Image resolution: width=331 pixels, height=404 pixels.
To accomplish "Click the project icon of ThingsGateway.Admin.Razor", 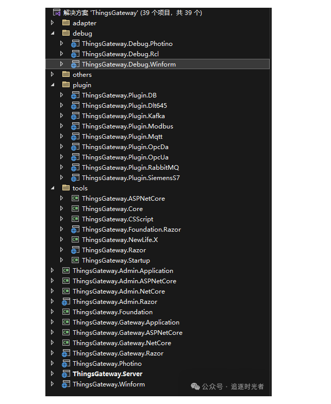I will click(x=66, y=301).
